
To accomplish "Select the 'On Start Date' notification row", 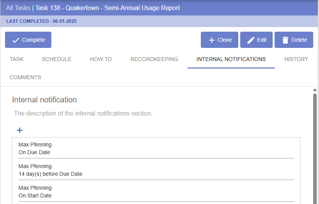I will (156, 192).
